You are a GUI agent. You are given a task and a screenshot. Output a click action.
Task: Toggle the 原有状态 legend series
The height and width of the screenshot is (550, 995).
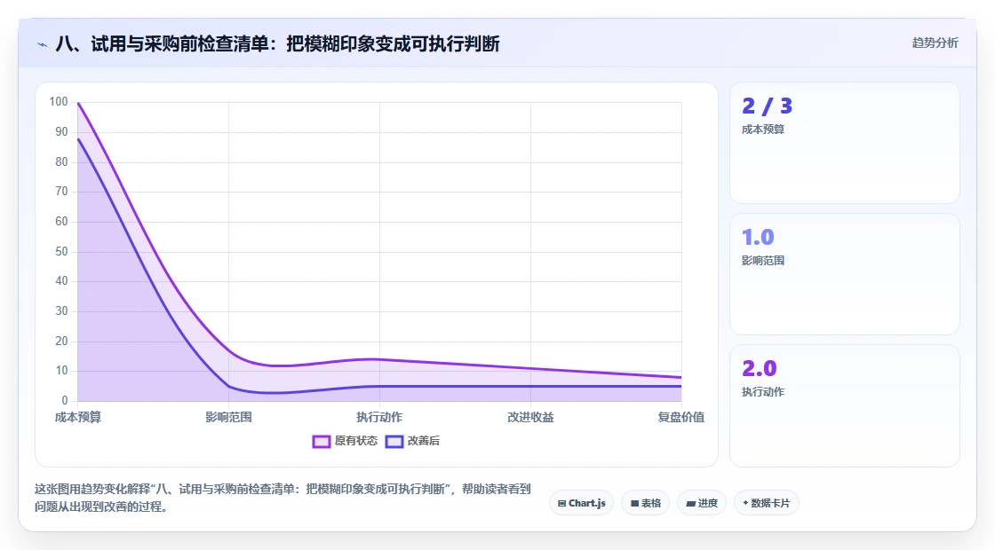pos(345,441)
